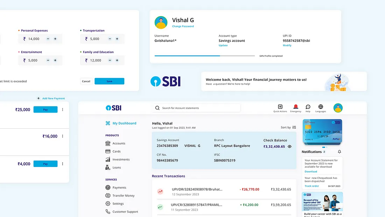The width and height of the screenshot is (385, 217).
Task: Click the 64% profile completion progress bar
Action: pos(204,56)
